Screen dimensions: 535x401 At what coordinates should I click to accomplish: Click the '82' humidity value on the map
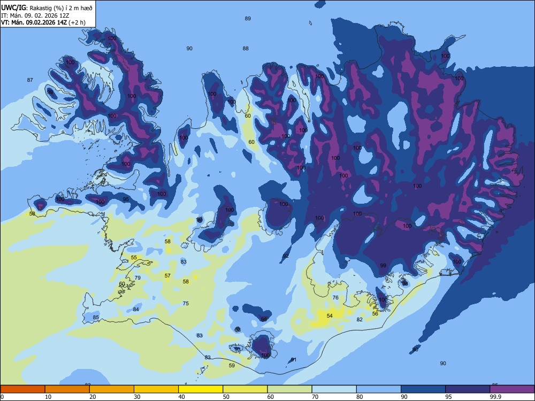(360, 319)
